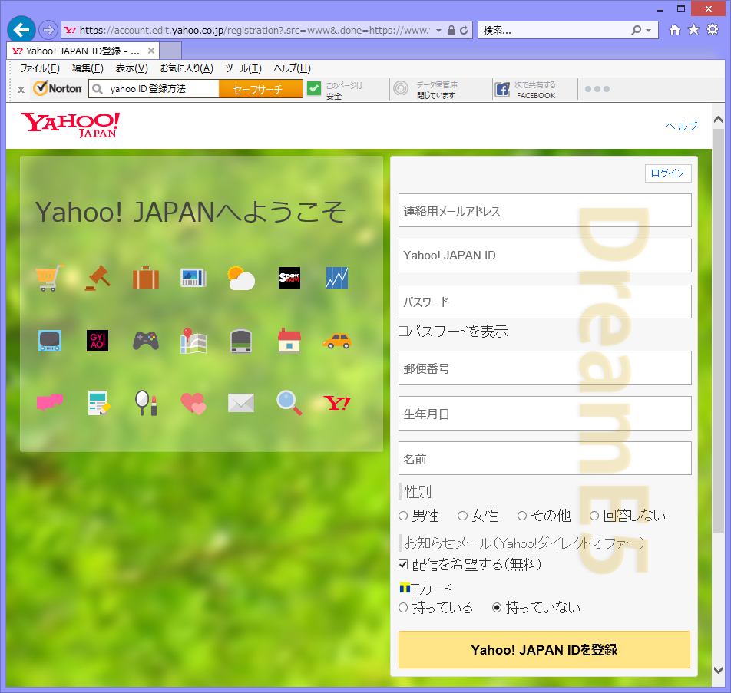Image resolution: width=731 pixels, height=693 pixels.
Task: Open the pink hearts partner icon
Action: 193,404
